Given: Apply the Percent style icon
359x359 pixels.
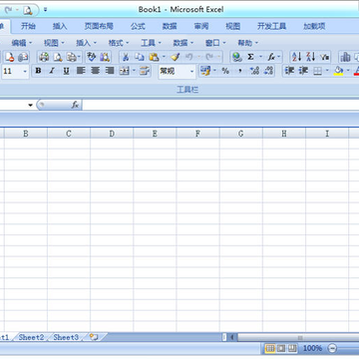Looking at the screenshot, I should (x=225, y=71).
